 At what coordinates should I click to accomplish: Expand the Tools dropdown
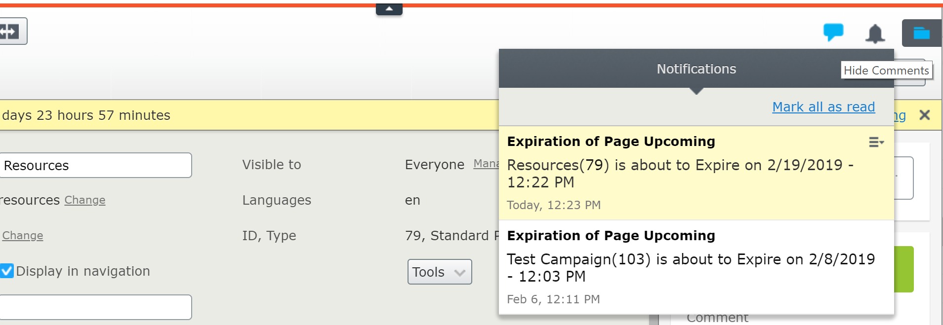[x=439, y=272]
